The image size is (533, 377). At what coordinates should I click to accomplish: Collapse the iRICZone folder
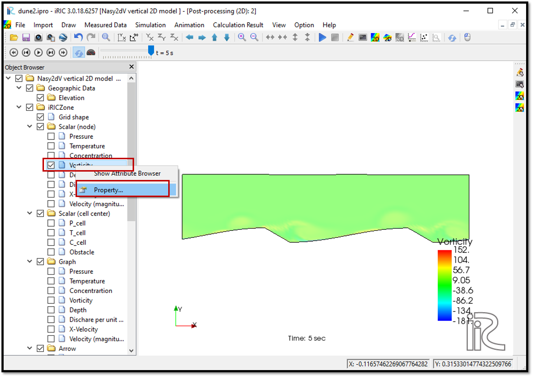(19, 107)
